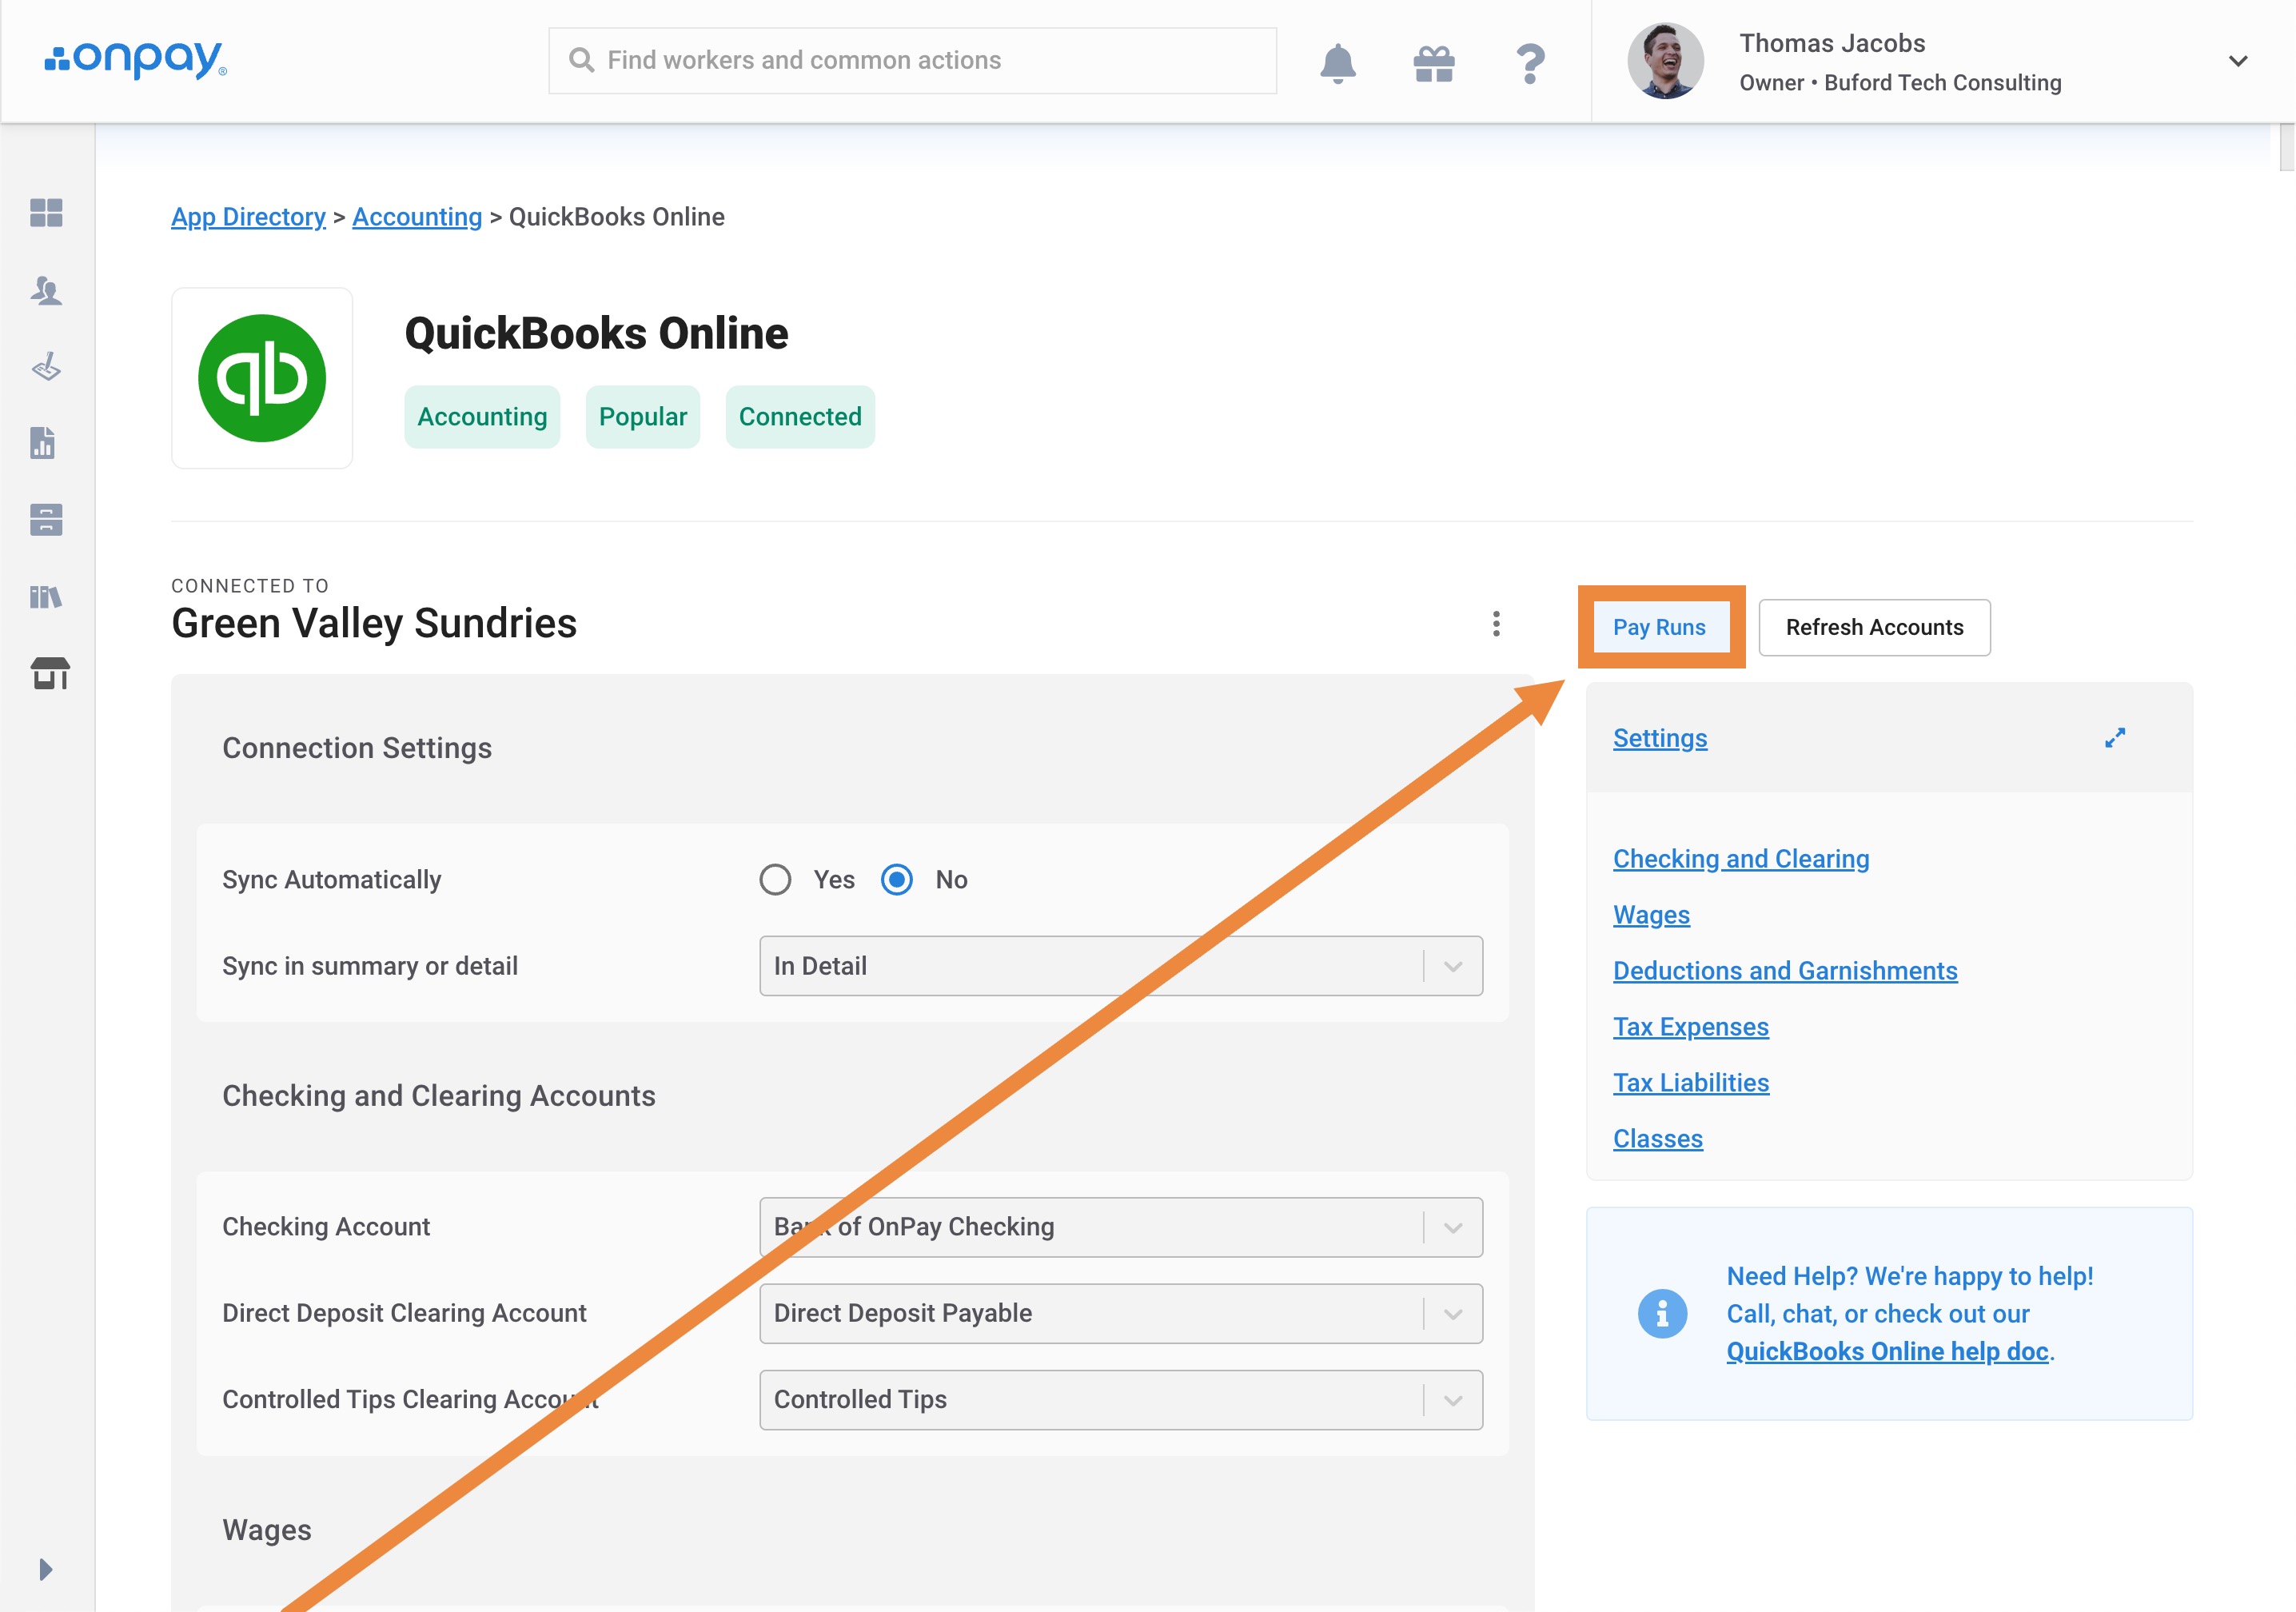Click the Connection Settings heading
Viewport: 2296px width, 1612px height.
tap(357, 748)
